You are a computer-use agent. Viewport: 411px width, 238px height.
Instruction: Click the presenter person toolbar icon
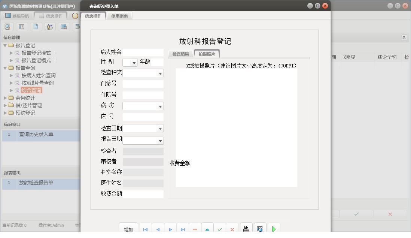click(50, 27)
